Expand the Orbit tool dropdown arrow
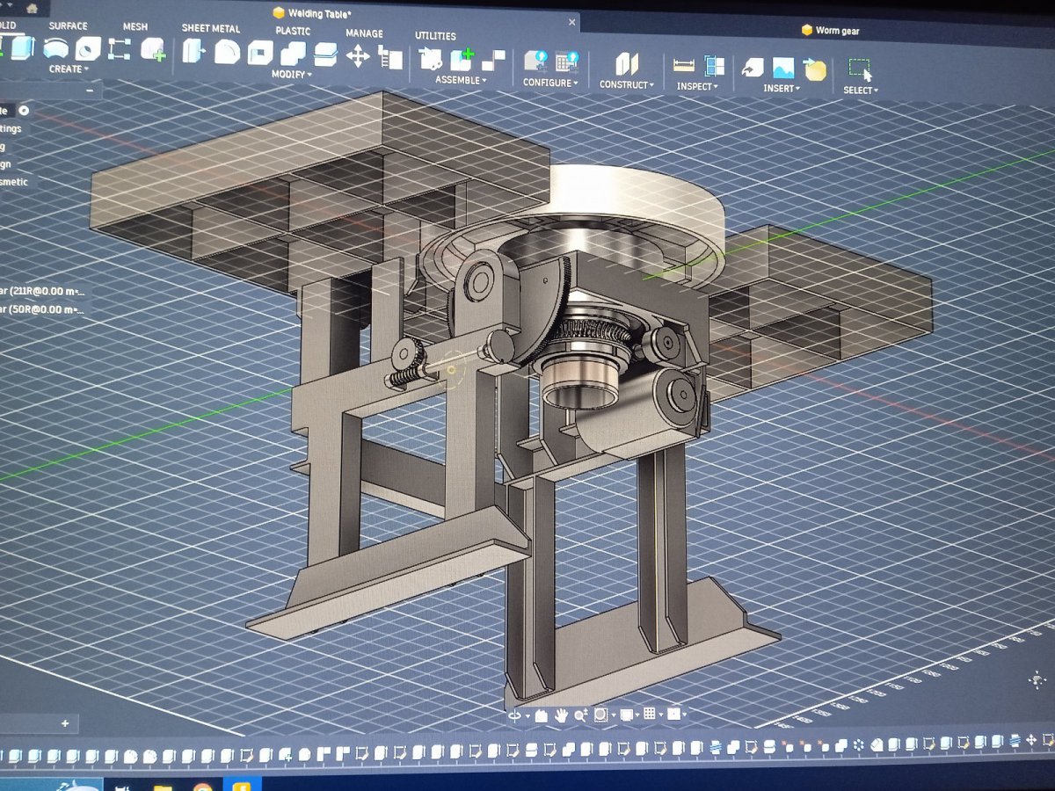Viewport: 1055px width, 791px height. tap(527, 716)
